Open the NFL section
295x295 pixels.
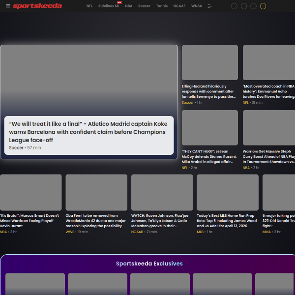(89, 6)
